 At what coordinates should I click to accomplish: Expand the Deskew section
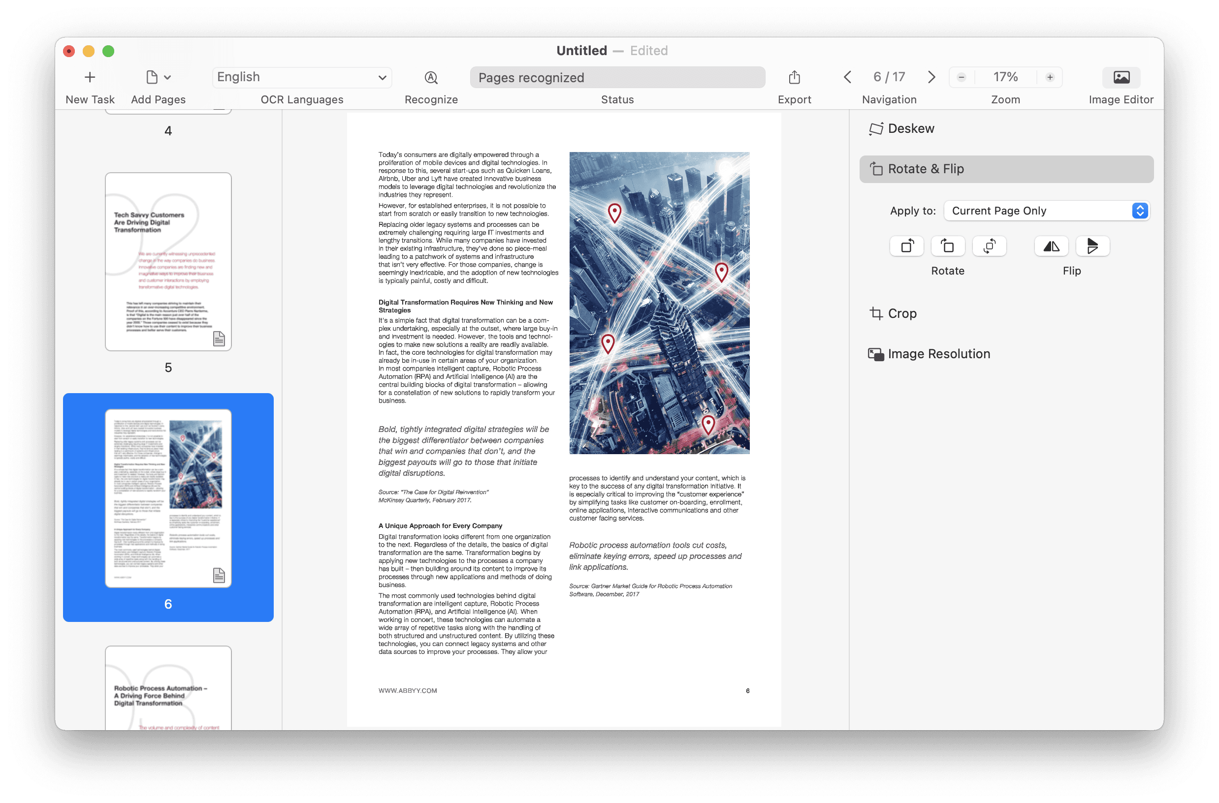(x=910, y=128)
